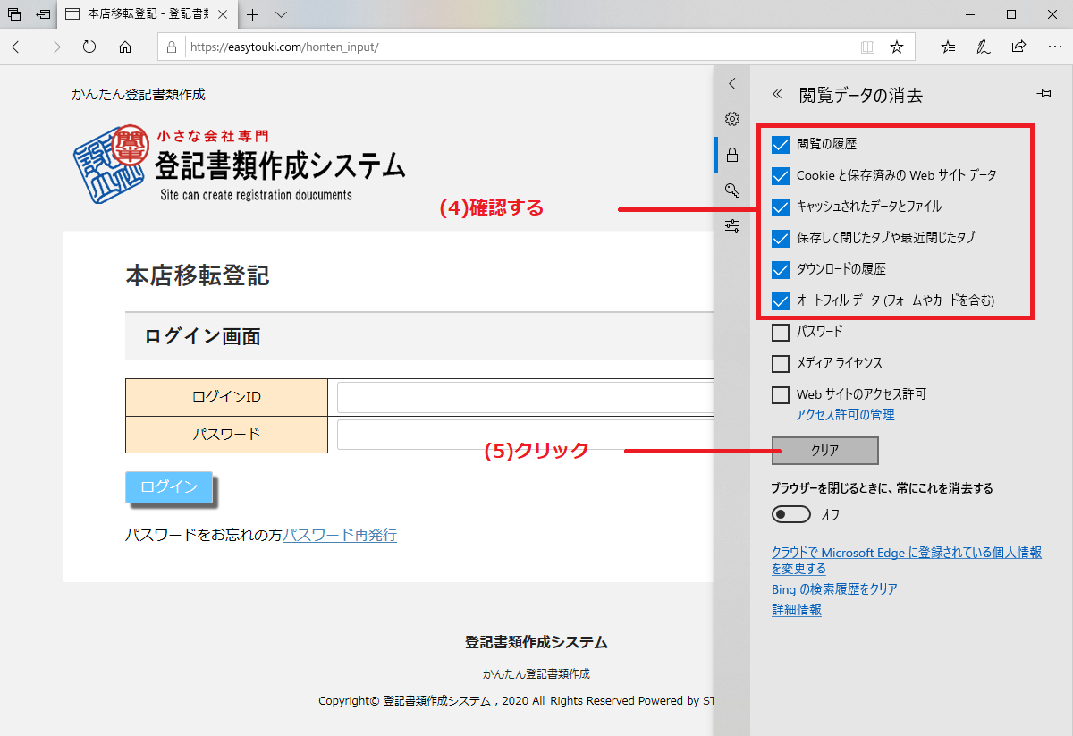Viewport: 1073px width, 736px height.
Task: Open the パスワード再発行 link
Action: (340, 536)
